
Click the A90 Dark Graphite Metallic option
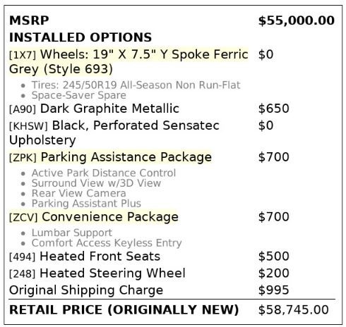click(x=94, y=109)
